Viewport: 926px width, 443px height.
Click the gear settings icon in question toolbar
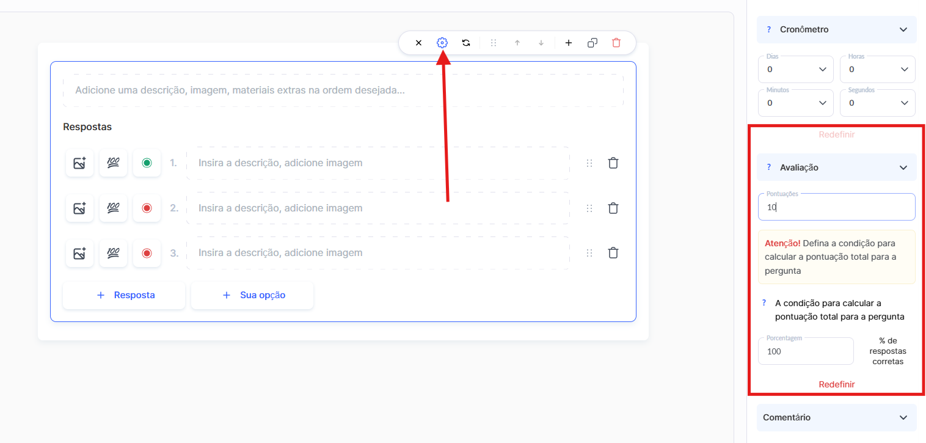click(442, 43)
